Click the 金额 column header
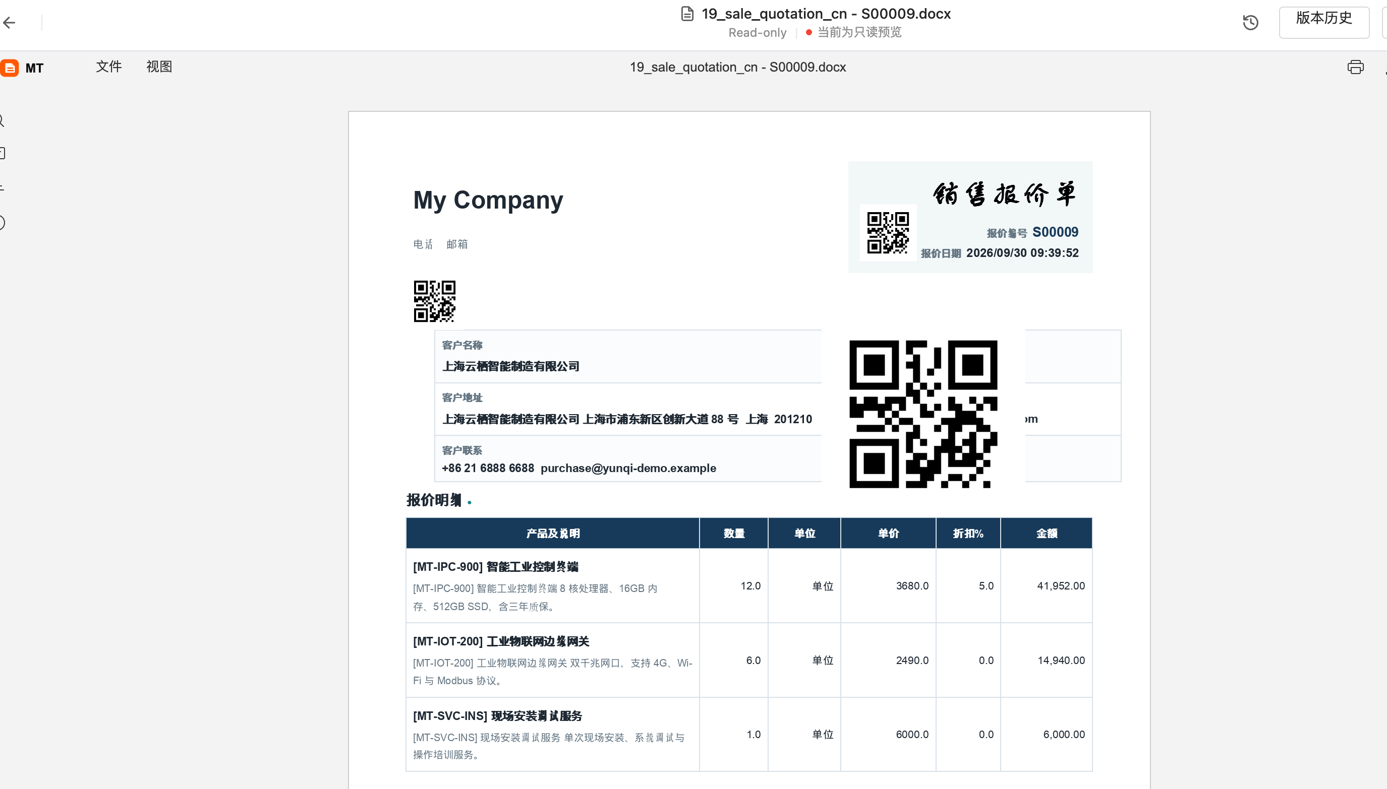1387x789 pixels. (1047, 533)
